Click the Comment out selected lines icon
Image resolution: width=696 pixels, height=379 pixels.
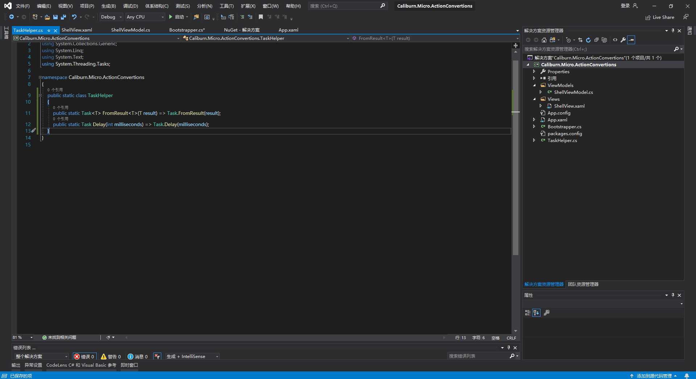click(242, 17)
